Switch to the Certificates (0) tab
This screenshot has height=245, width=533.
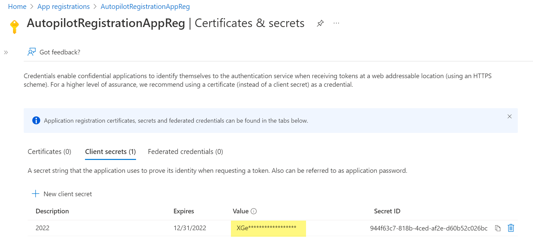point(49,152)
